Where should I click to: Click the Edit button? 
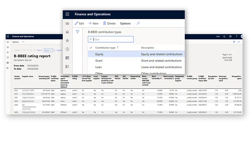79,23
